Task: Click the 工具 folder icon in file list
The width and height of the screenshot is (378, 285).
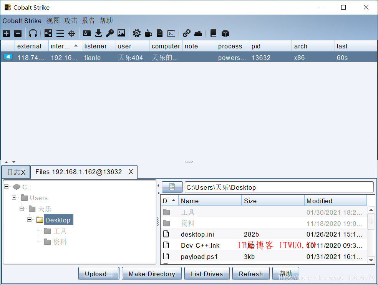Action: click(167, 212)
